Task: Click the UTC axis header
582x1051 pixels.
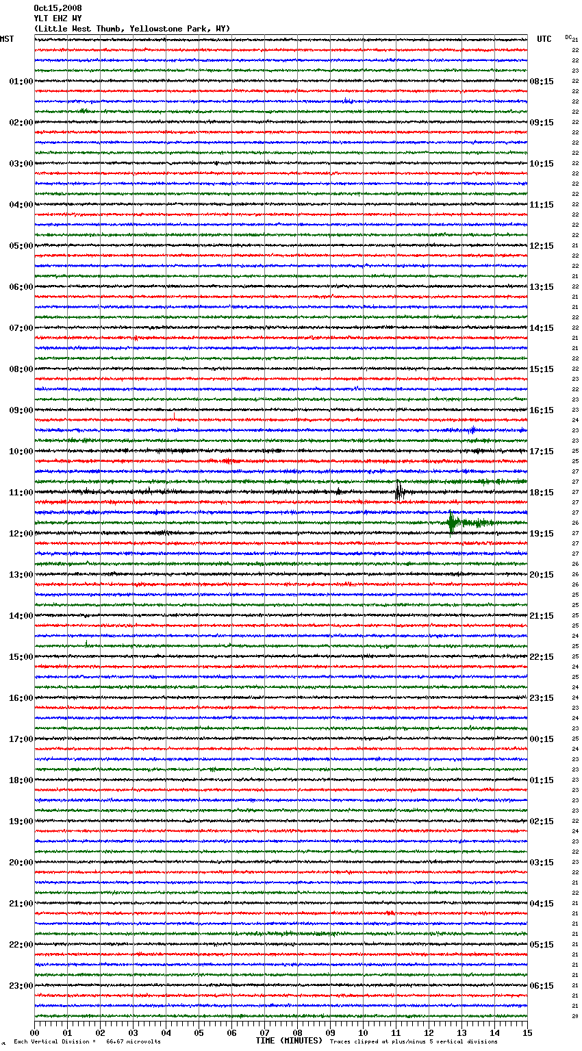Action: click(x=544, y=39)
